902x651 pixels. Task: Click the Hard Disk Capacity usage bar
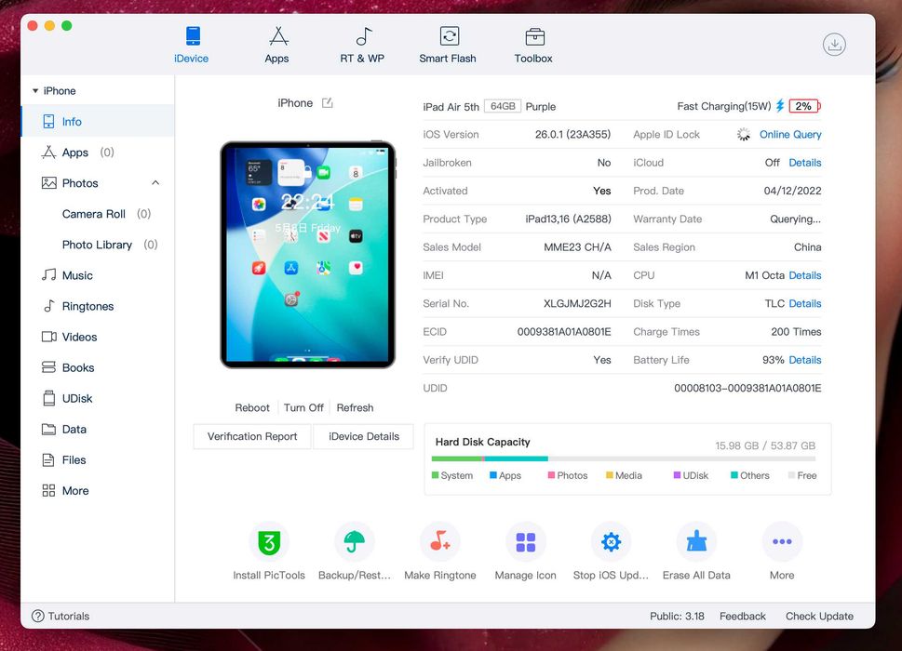click(623, 458)
